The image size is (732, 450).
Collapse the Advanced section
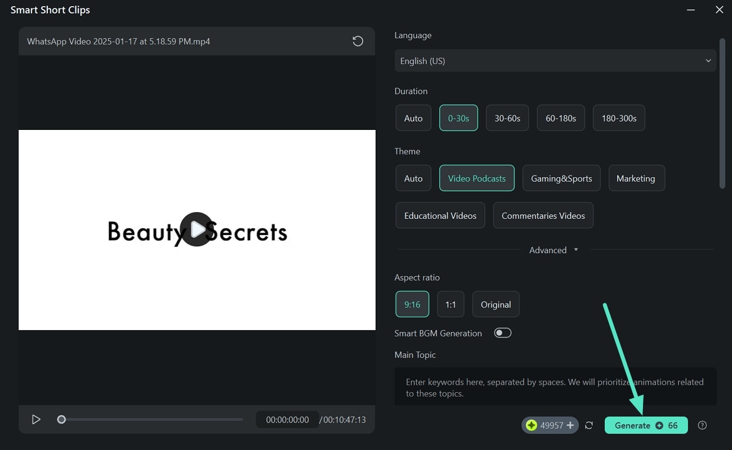click(x=554, y=250)
